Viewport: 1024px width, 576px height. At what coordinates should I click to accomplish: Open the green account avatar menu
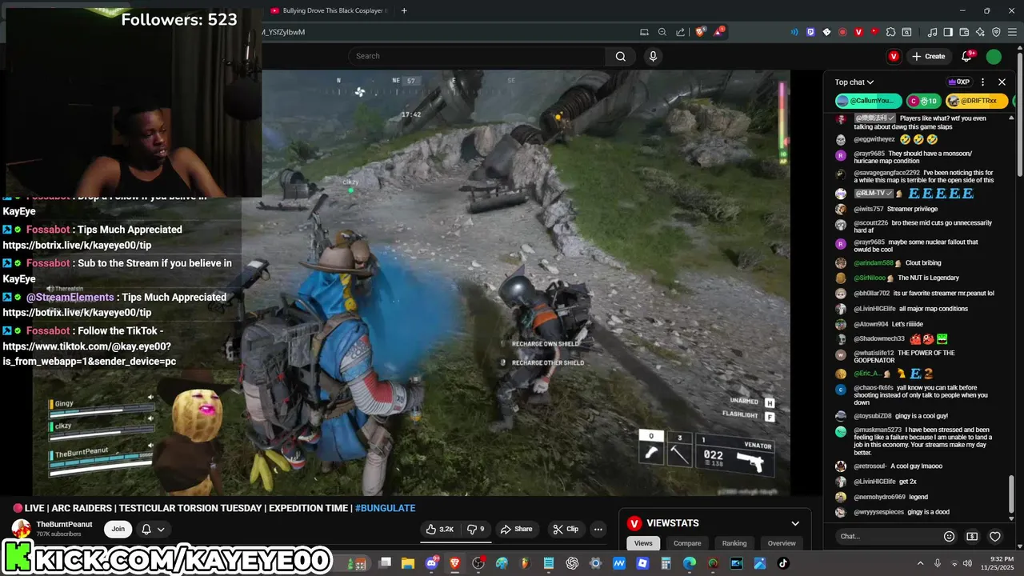point(994,56)
